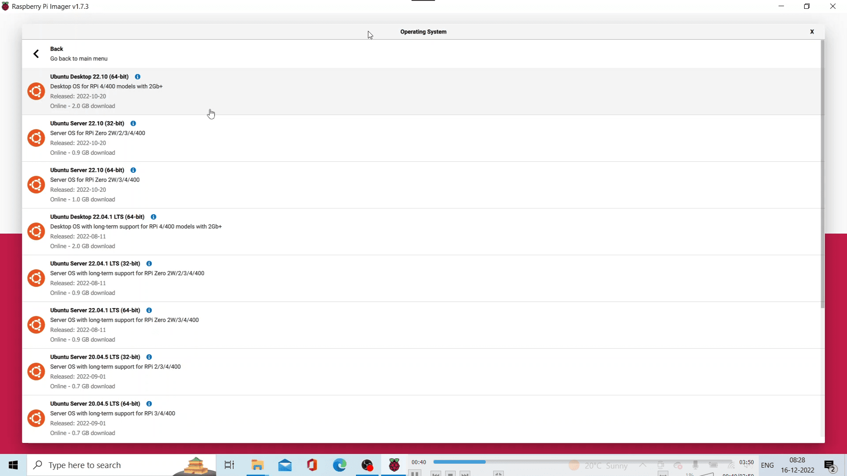This screenshot has height=476, width=847.
Task: Click 'Server OS for RPi Zero 2W/2/3/4/400' description
Action: 97,133
